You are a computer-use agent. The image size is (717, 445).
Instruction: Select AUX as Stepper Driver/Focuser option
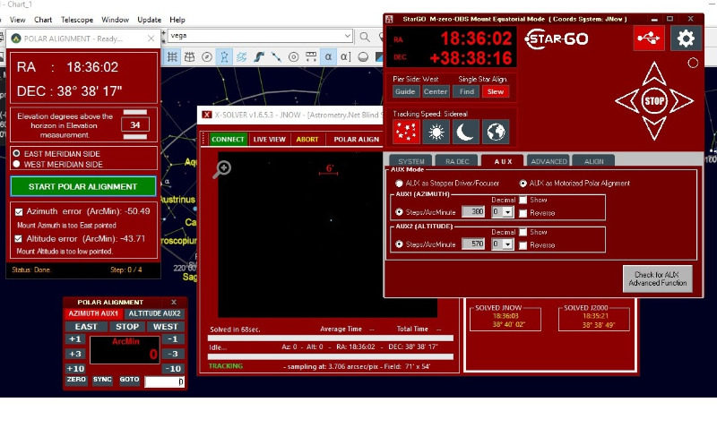tap(399, 184)
